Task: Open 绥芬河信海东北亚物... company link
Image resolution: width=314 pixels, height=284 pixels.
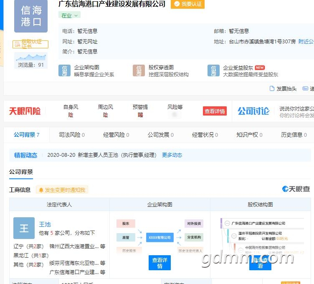Action: point(74,263)
